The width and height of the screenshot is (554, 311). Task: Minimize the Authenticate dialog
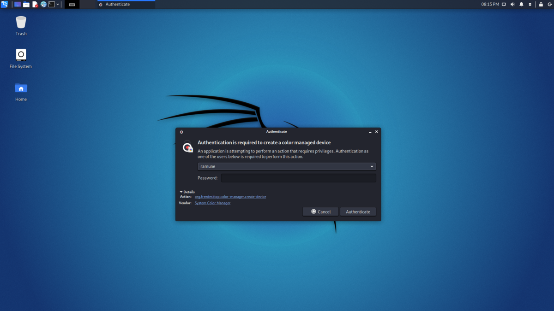pyautogui.click(x=370, y=132)
